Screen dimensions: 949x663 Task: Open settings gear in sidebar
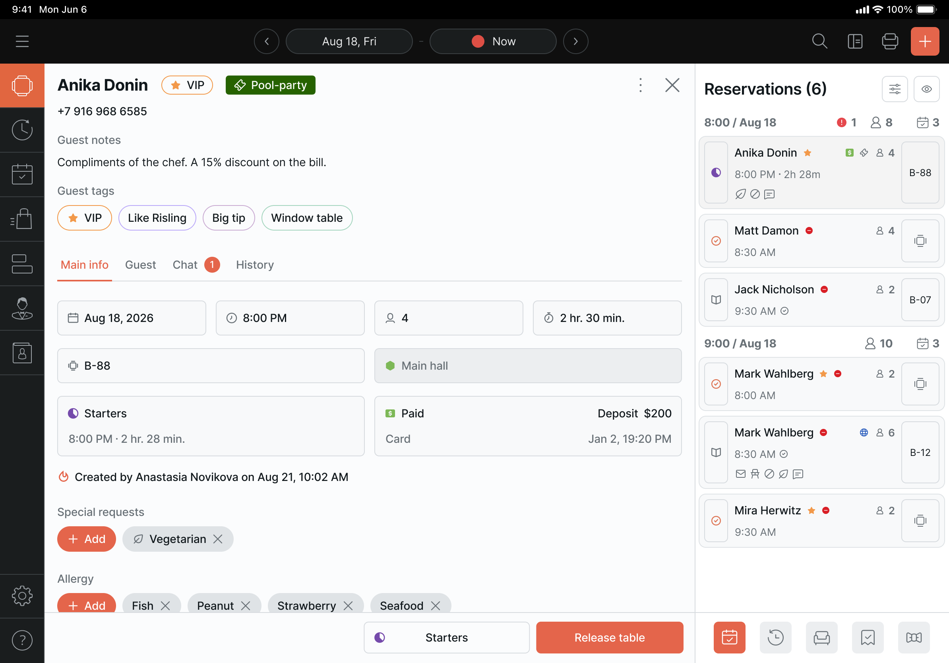[22, 595]
